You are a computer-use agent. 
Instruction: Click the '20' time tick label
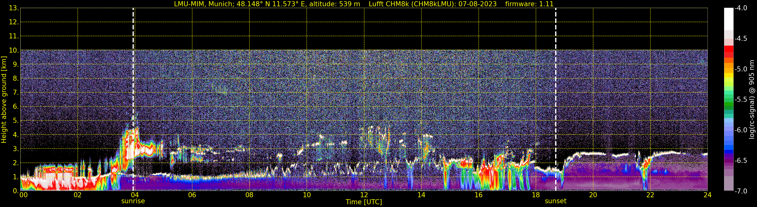[593, 195]
